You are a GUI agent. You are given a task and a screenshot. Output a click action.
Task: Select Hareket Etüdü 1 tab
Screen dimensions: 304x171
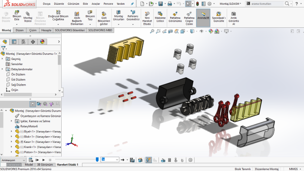(67, 164)
